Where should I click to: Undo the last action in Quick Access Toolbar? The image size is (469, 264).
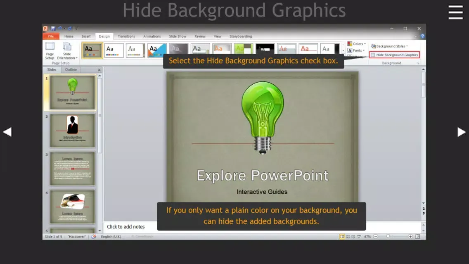click(60, 29)
